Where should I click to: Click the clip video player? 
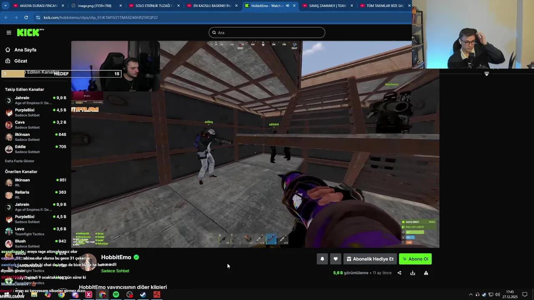pyautogui.click(x=255, y=144)
